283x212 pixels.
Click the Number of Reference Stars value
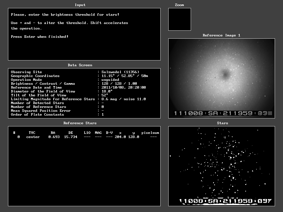point(103,107)
